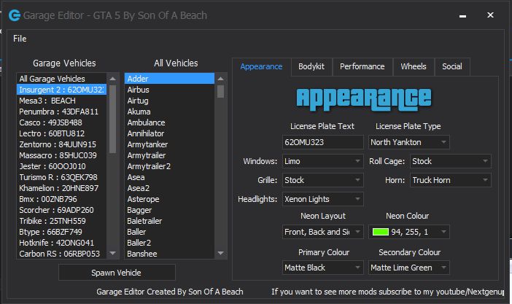The image size is (512, 304).
Task: Open the Wheels tab
Action: coord(414,66)
